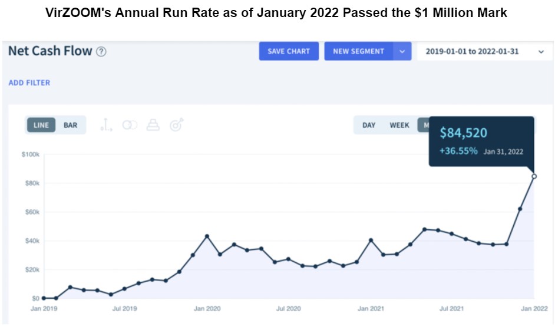
Task: Select the target goal icon
Action: click(x=176, y=125)
